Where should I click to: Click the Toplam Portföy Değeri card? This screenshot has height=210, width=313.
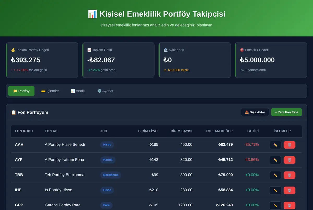pos(42,60)
